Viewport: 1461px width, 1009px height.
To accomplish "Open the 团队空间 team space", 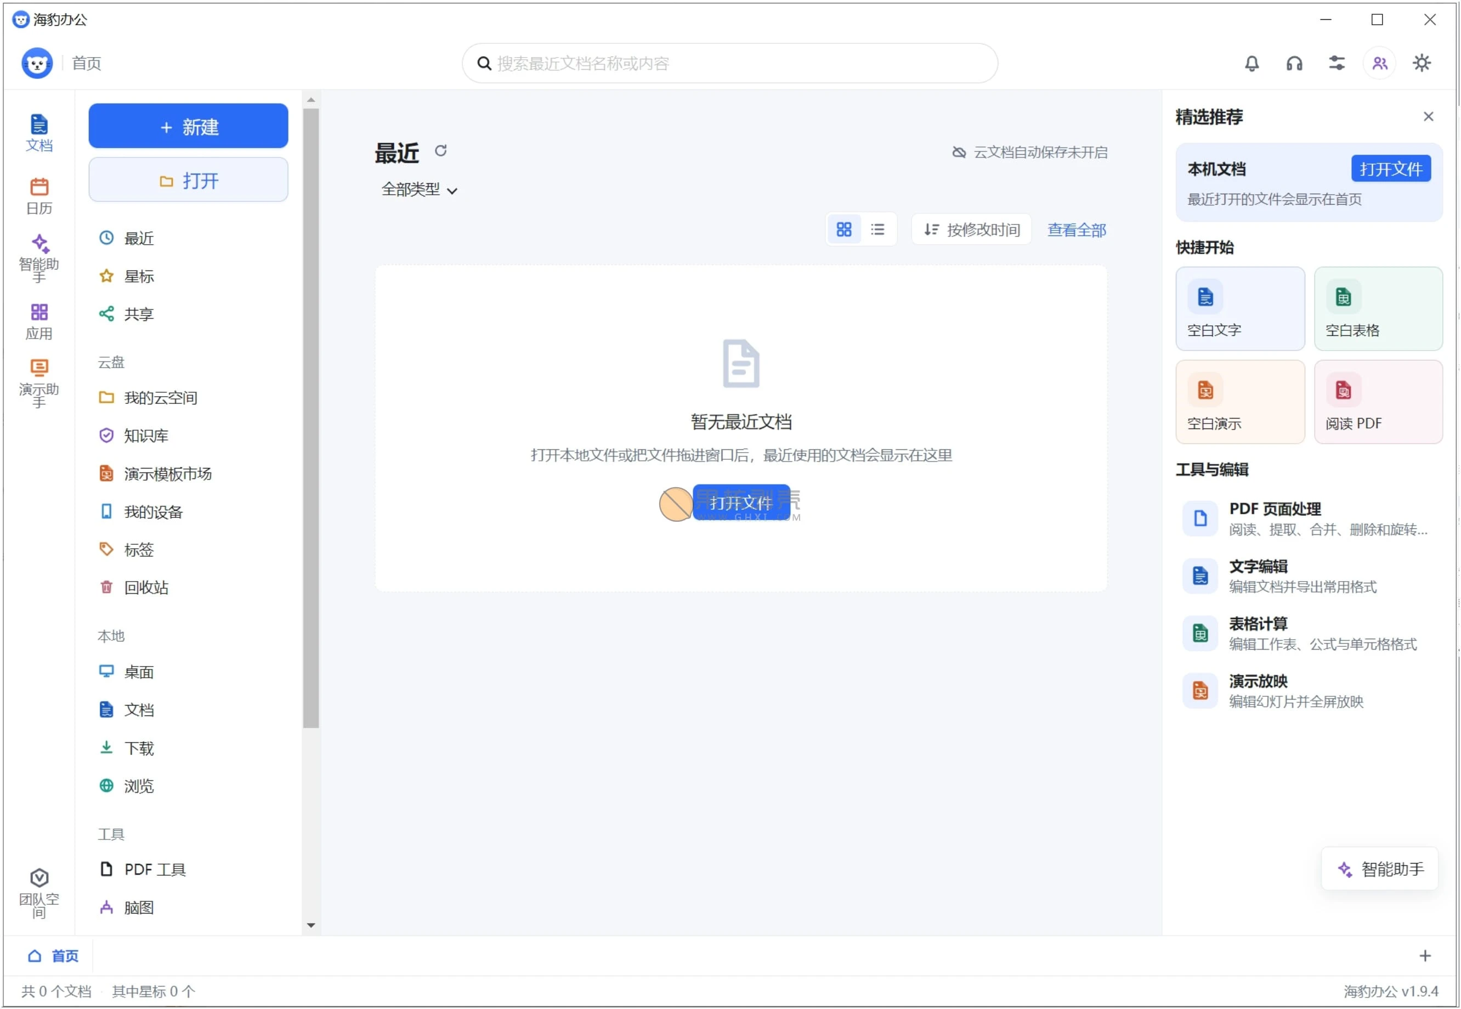I will [38, 892].
